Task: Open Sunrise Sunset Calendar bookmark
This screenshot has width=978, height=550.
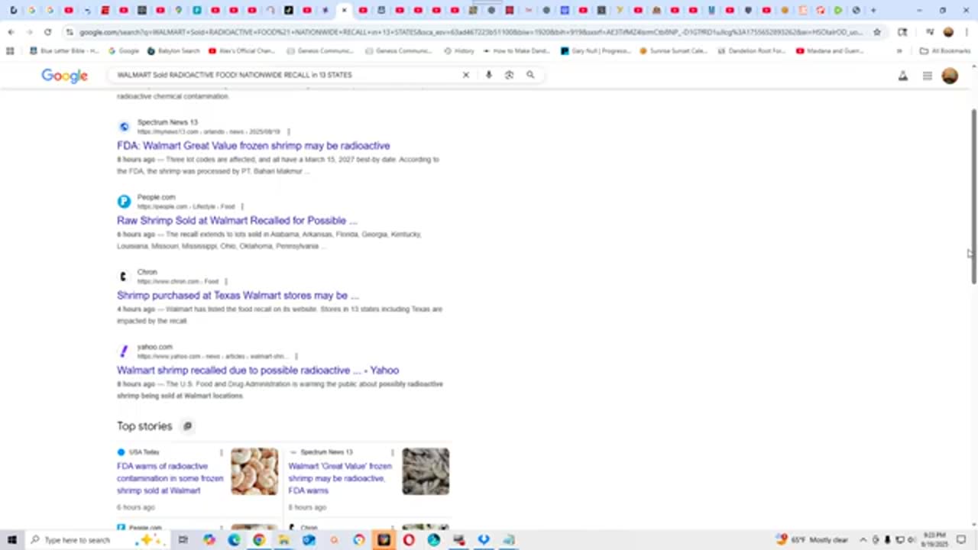Action: (x=675, y=51)
